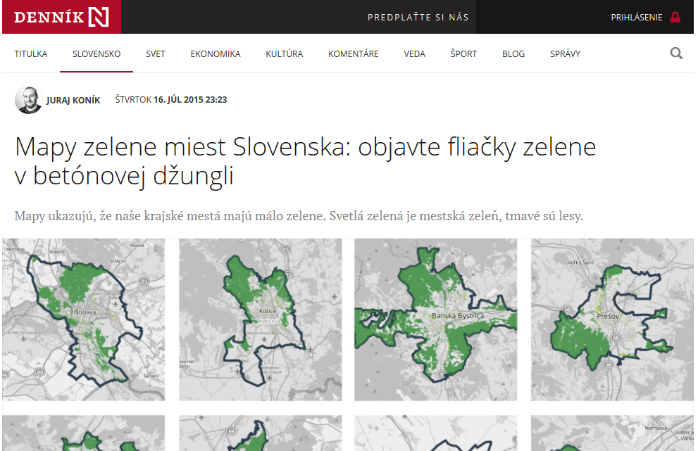
Task: Click the subtitle about krajské mestá
Action: click(299, 216)
